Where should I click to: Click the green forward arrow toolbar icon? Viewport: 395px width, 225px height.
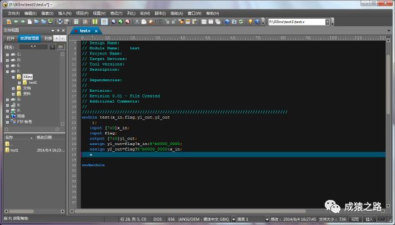23,22
